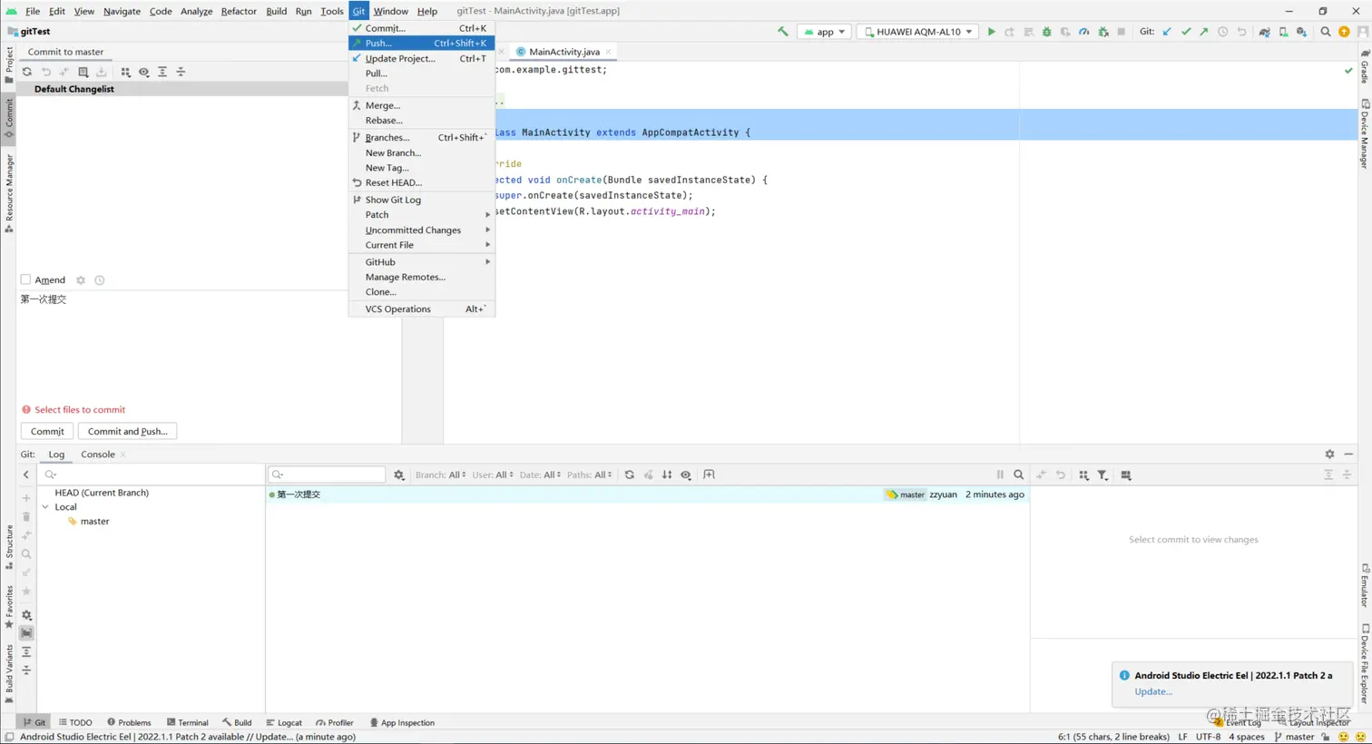Hide the Git branches pane with the arrow
1372x744 pixels.
coord(26,475)
